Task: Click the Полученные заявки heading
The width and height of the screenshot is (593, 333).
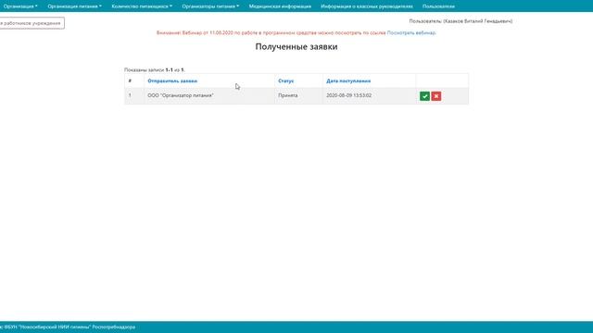Action: [x=296, y=47]
